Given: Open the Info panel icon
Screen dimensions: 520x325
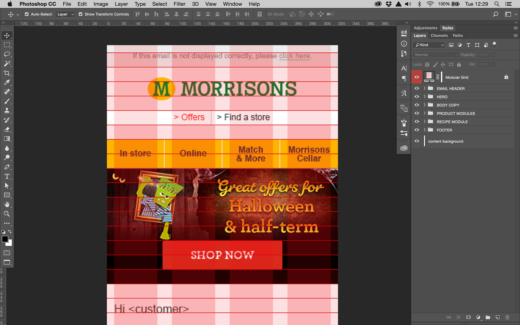Looking at the screenshot, I should tap(404, 44).
